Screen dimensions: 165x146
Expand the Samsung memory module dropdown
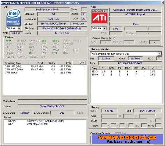click(x=159, y=54)
